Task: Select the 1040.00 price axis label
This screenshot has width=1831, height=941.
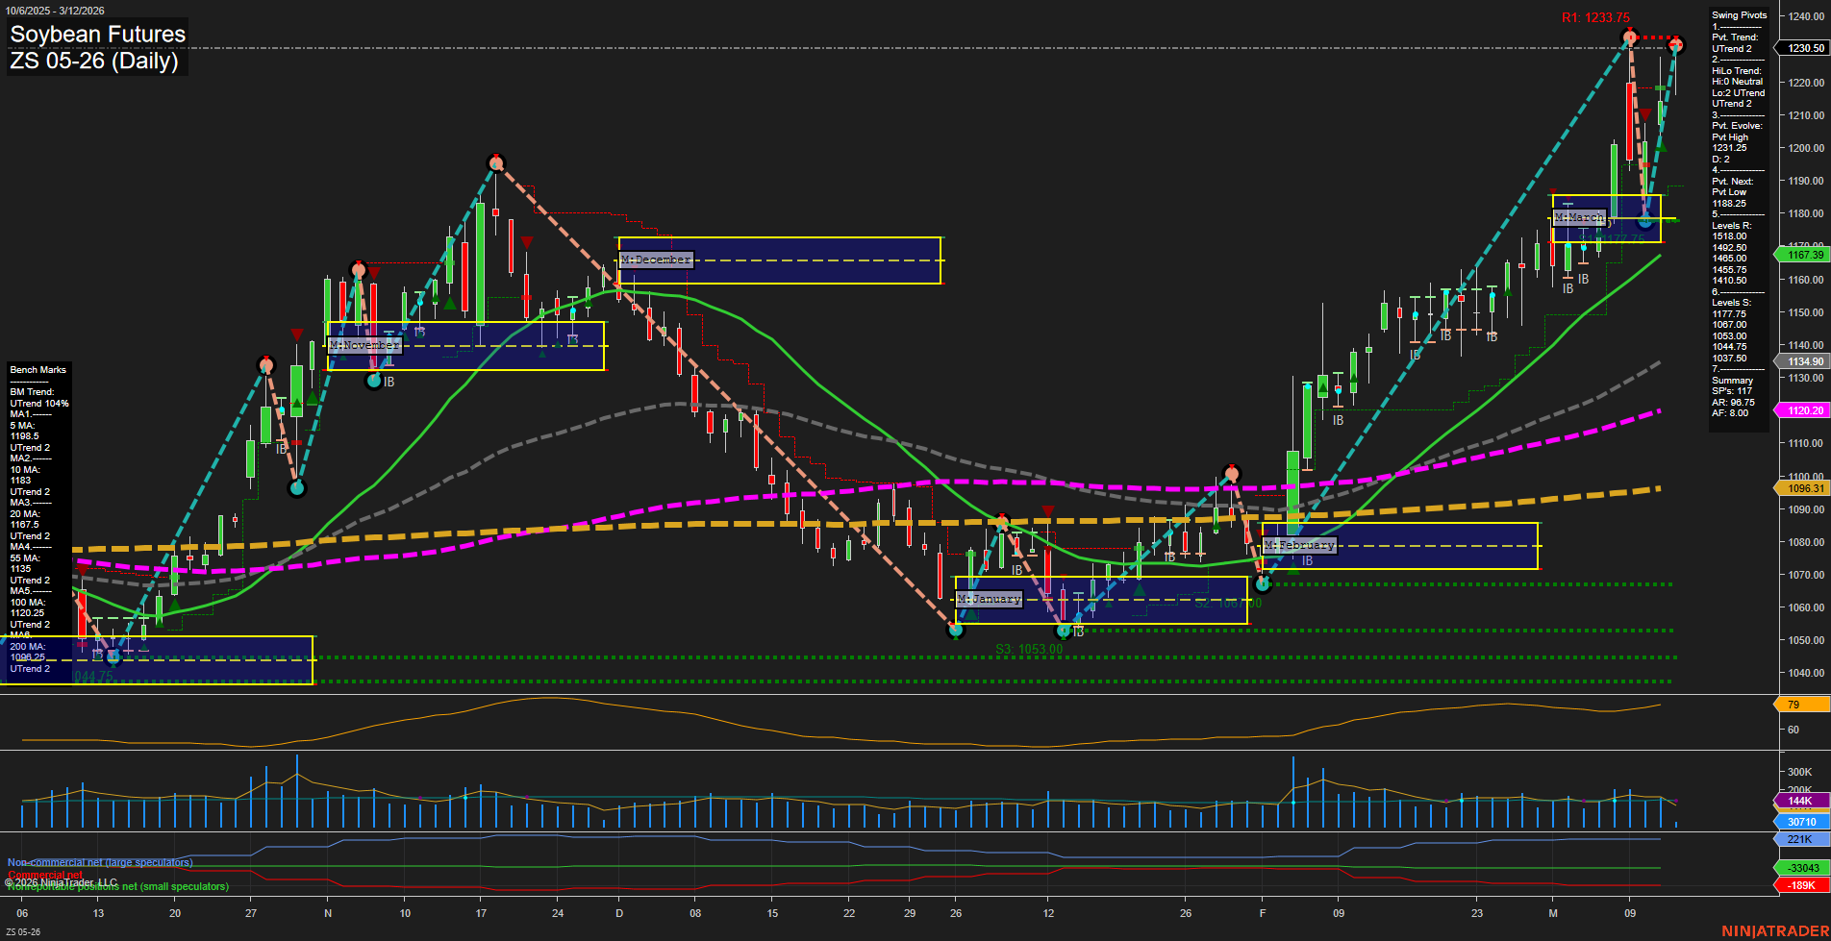Action: tap(1805, 673)
